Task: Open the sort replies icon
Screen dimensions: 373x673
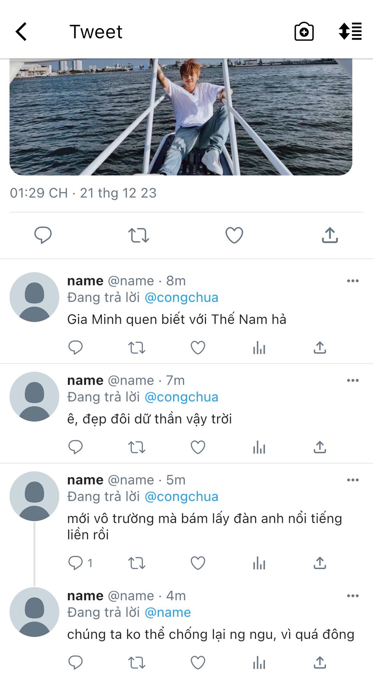Action: coord(350,32)
